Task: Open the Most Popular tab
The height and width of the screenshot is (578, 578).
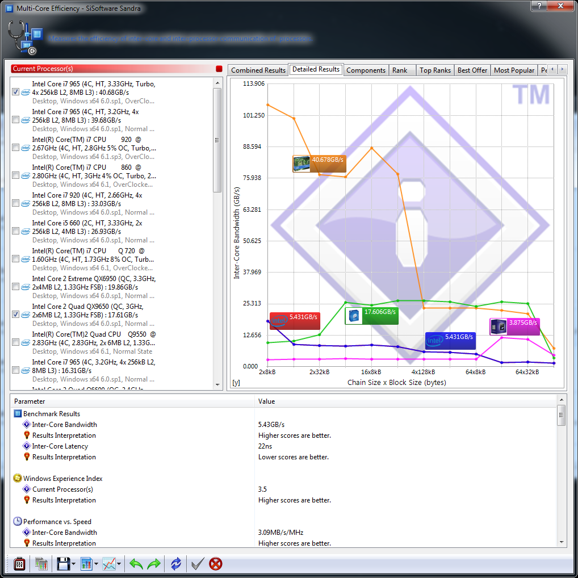Action: [514, 70]
